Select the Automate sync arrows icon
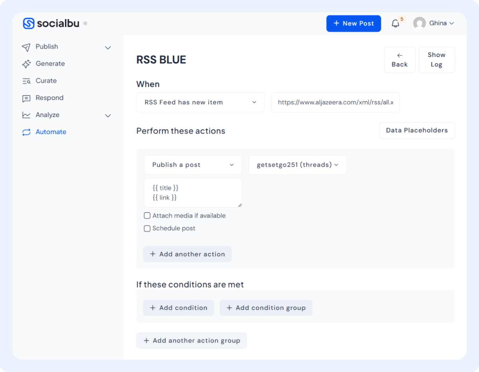 click(x=26, y=132)
